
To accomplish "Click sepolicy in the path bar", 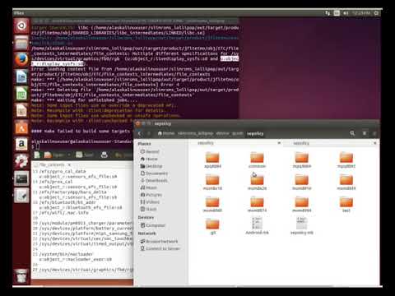I will tap(255, 133).
